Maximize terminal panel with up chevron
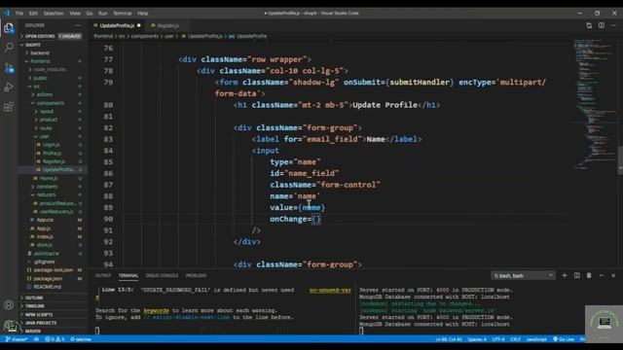Screen dimensions: 623x350 (x=602, y=275)
